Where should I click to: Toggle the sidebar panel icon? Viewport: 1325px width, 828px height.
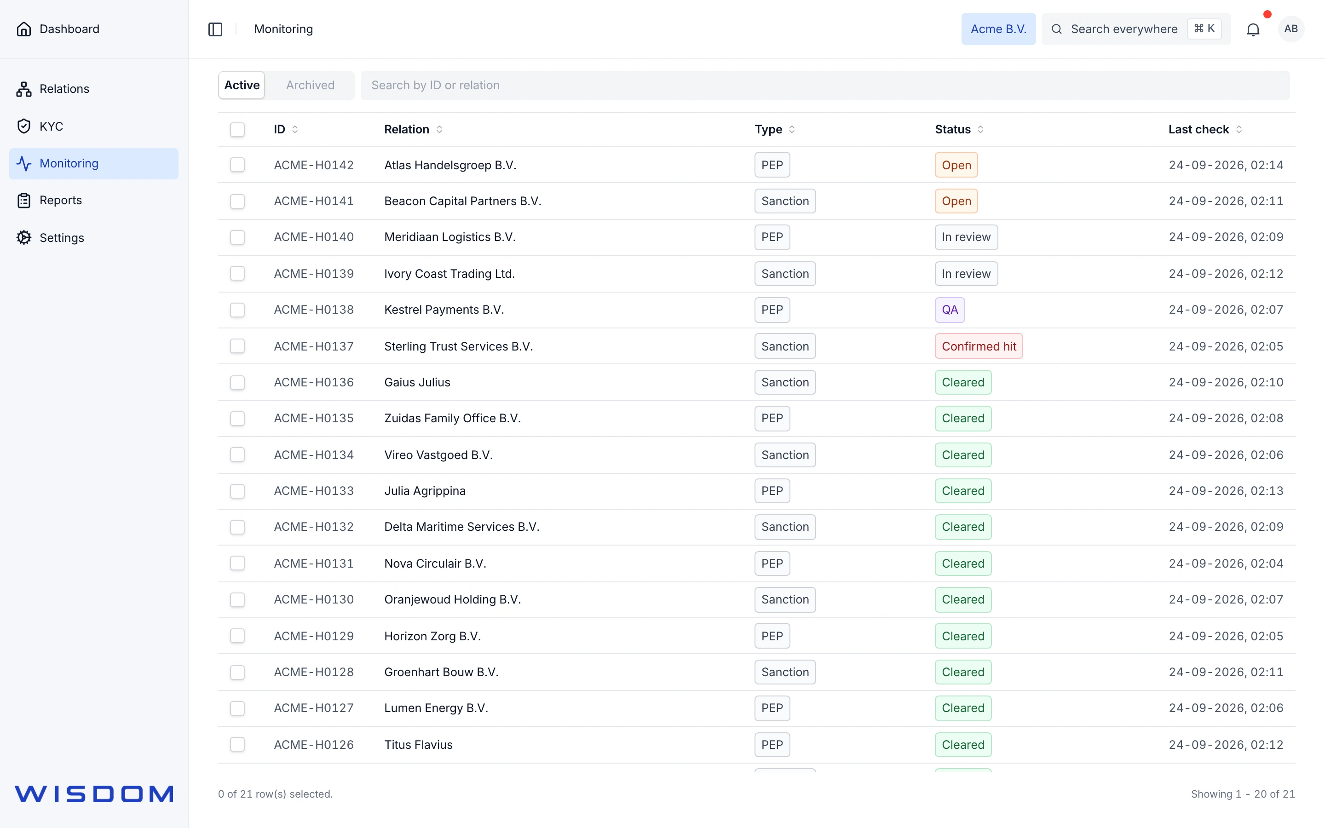pos(215,29)
